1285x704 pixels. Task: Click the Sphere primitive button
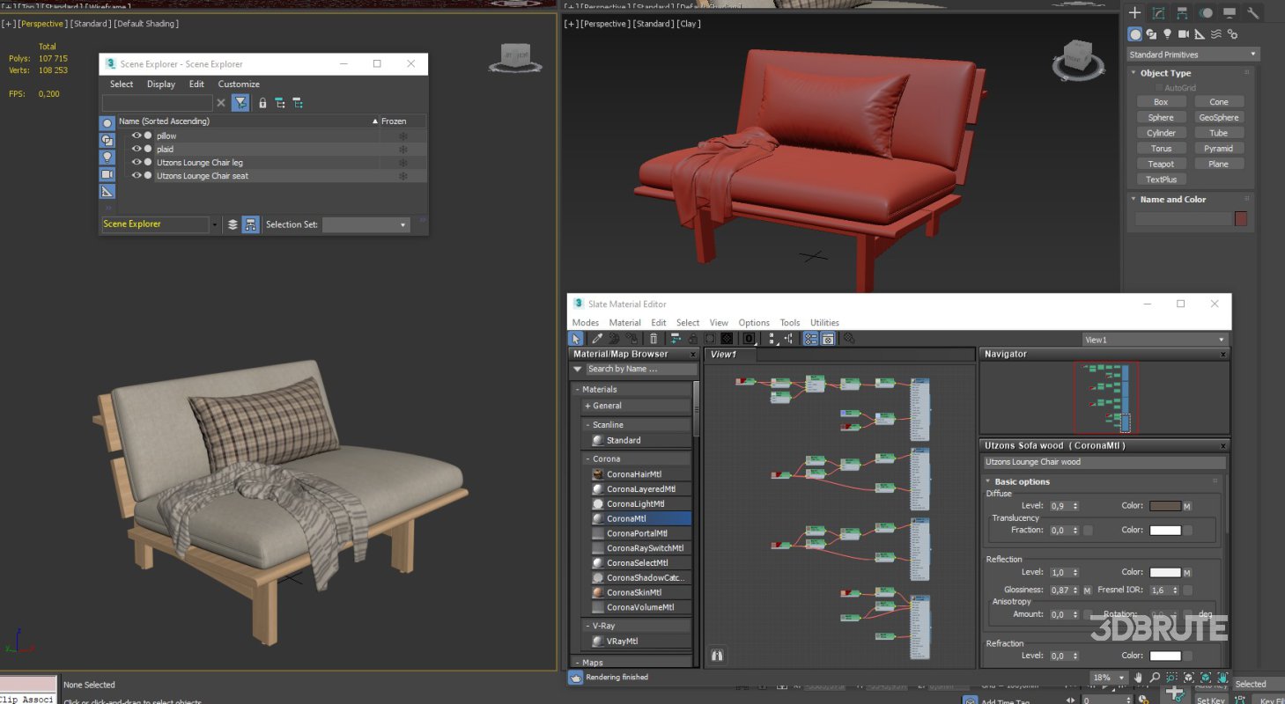pyautogui.click(x=1161, y=116)
